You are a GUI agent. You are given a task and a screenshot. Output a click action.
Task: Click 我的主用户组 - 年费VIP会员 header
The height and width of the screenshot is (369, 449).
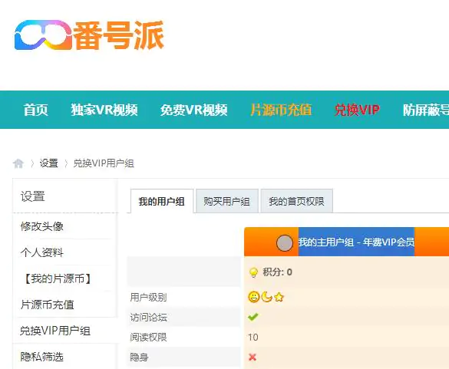click(356, 242)
